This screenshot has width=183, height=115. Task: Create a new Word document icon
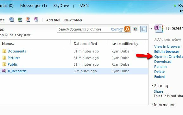coord(11,19)
